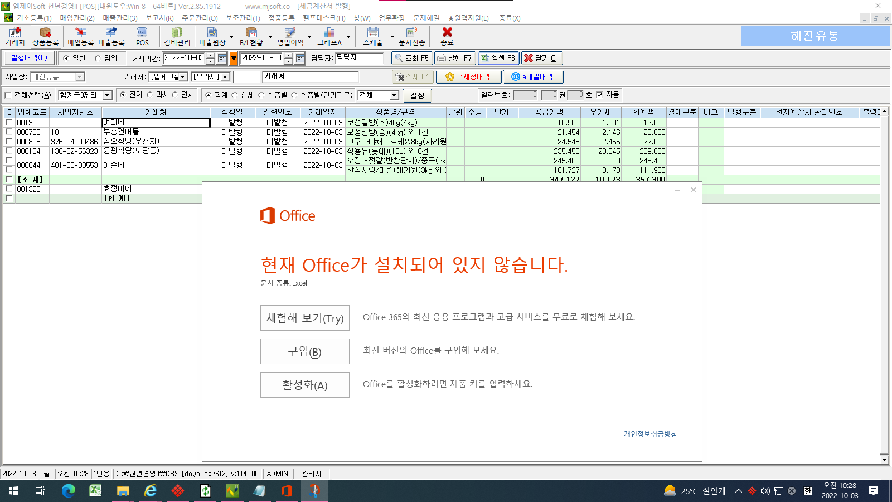
Task: Expand the [부가세] dropdown
Action: tap(225, 77)
